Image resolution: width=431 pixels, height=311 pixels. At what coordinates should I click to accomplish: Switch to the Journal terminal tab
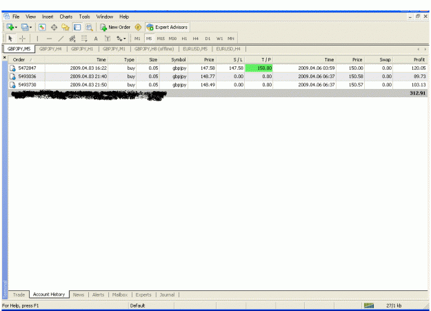click(167, 294)
